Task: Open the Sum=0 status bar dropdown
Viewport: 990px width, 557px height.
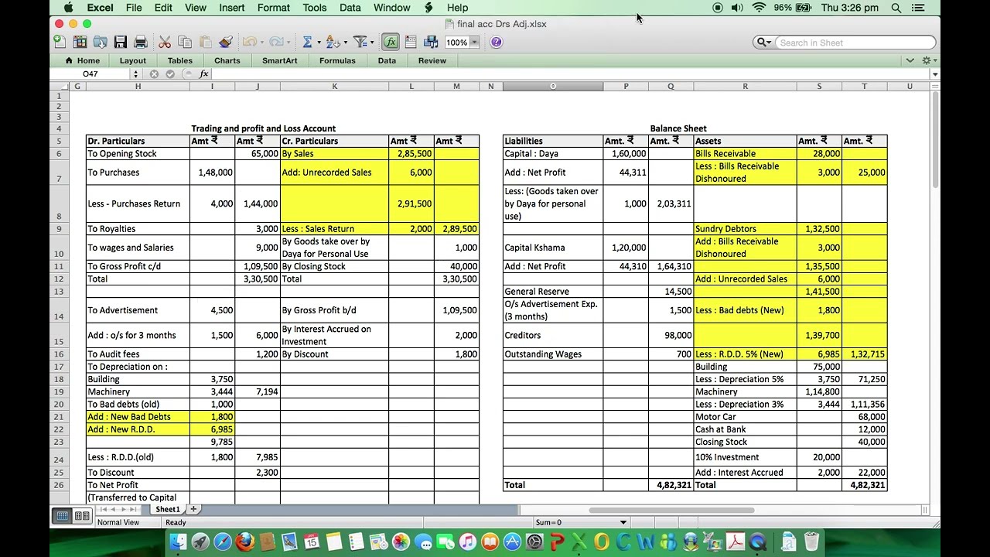Action: click(623, 522)
